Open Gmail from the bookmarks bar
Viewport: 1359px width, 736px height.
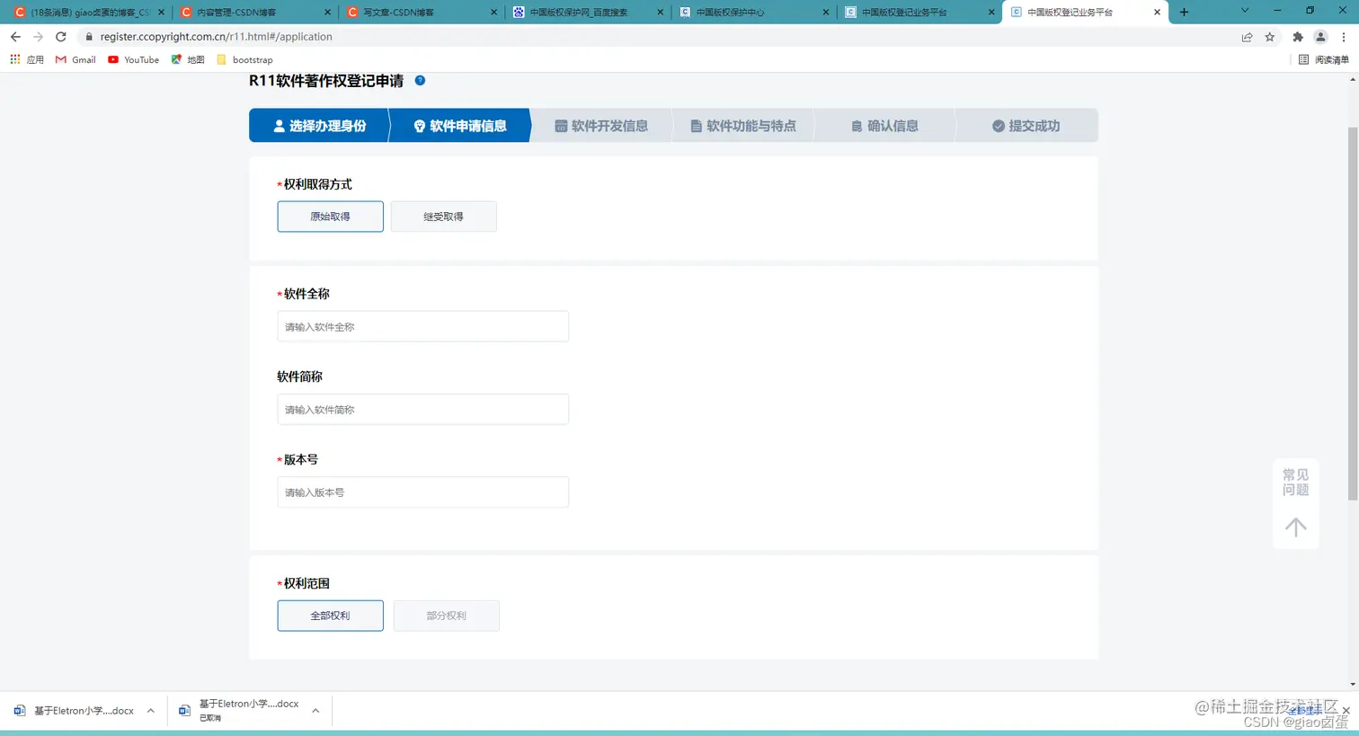75,59
